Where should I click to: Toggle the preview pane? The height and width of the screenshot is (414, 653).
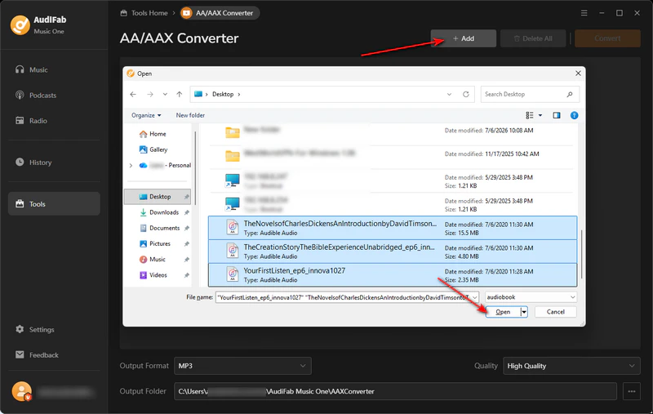point(557,115)
